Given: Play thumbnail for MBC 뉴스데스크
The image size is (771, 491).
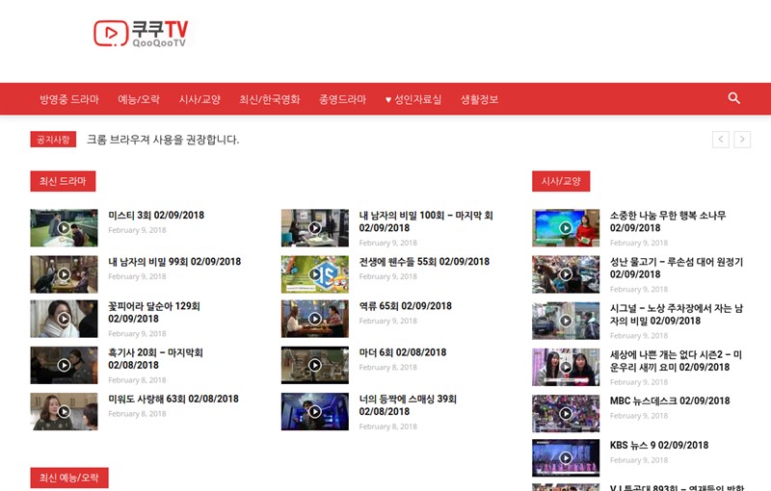Looking at the screenshot, I should pyautogui.click(x=566, y=413).
